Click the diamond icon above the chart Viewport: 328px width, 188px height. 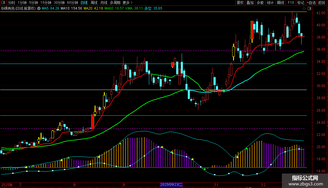304,9
